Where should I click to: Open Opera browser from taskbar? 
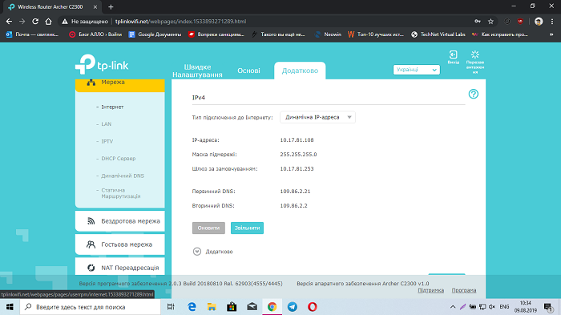point(313,307)
